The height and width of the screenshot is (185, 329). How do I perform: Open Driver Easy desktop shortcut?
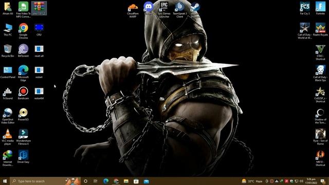[x=23, y=157]
